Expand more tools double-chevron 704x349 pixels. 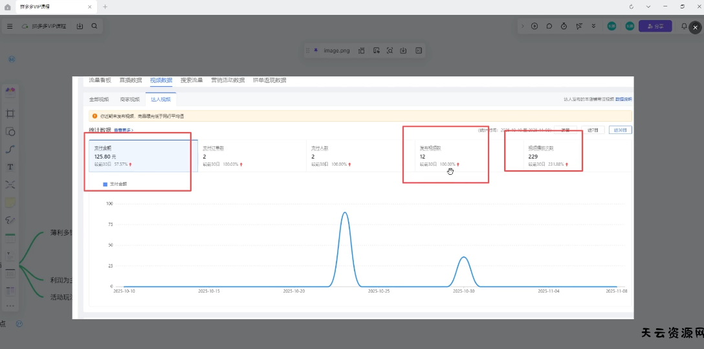[x=594, y=27]
